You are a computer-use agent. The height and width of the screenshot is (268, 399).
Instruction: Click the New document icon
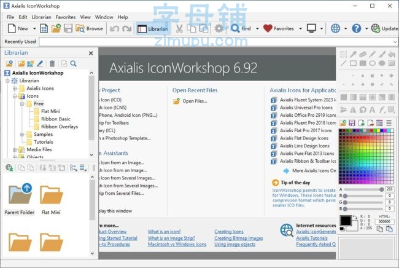12,28
